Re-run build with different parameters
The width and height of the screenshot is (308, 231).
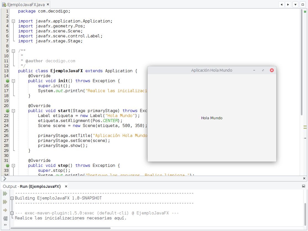pos(5,202)
